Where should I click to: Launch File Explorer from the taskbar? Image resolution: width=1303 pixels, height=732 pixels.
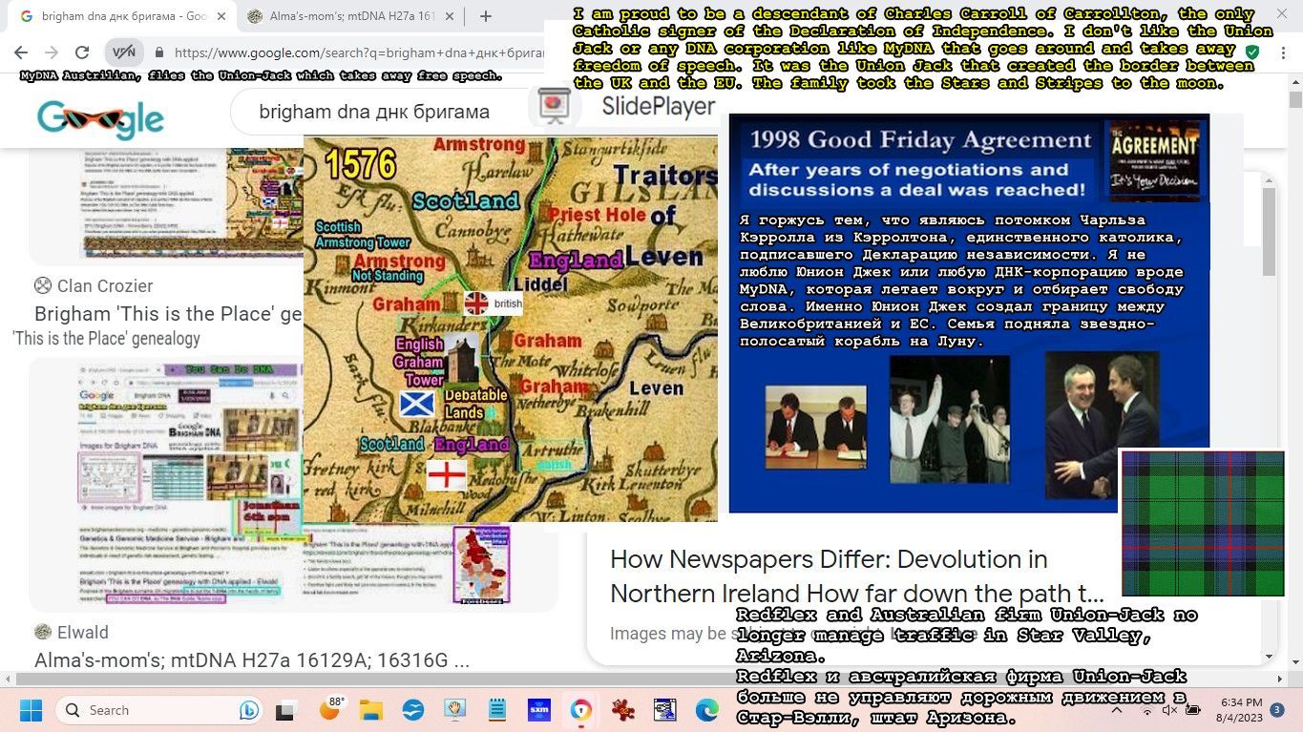[x=372, y=710]
